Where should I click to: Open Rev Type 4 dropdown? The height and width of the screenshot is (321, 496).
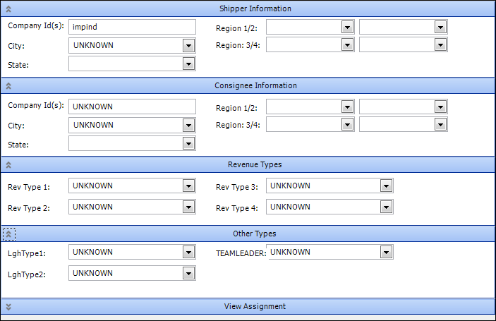(x=386, y=207)
